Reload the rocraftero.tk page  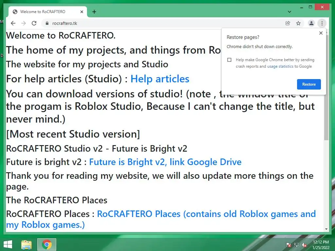pos(34,23)
